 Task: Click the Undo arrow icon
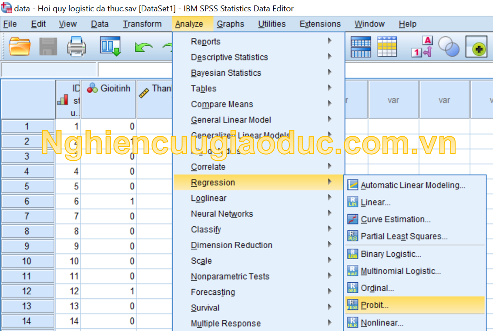tap(143, 47)
